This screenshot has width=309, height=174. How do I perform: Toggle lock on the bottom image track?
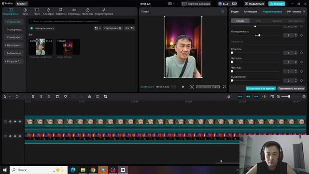coord(10,136)
